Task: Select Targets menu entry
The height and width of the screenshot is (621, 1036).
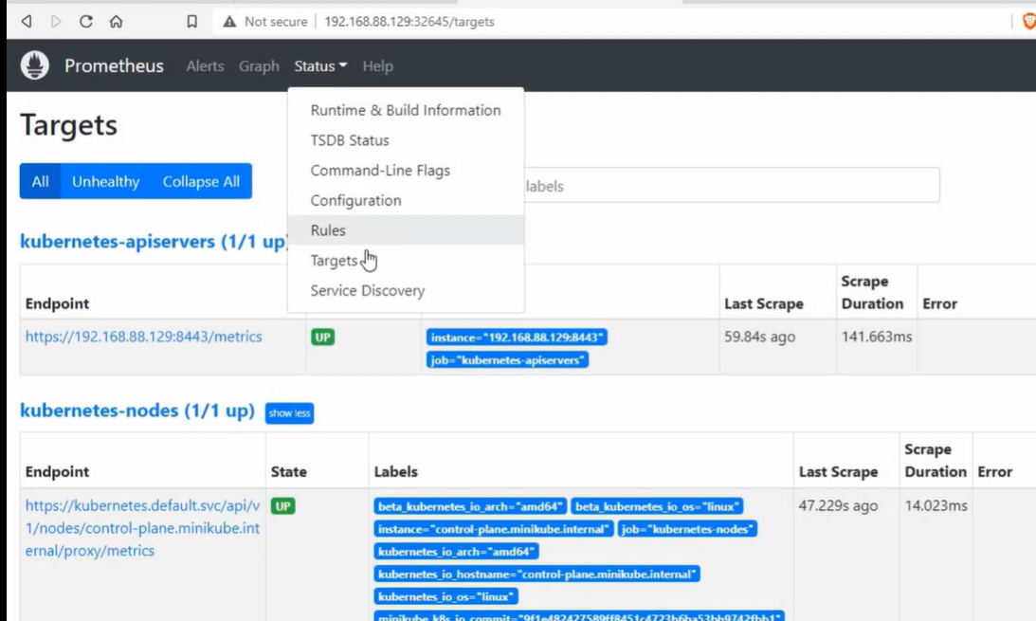Action: point(406,261)
